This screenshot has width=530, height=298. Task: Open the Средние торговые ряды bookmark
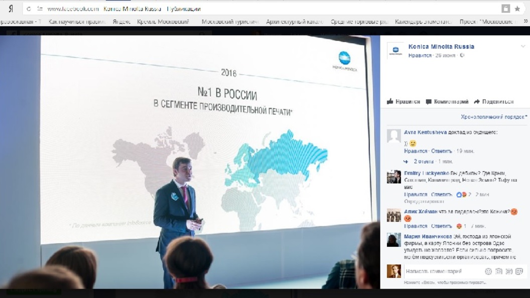[x=359, y=22]
